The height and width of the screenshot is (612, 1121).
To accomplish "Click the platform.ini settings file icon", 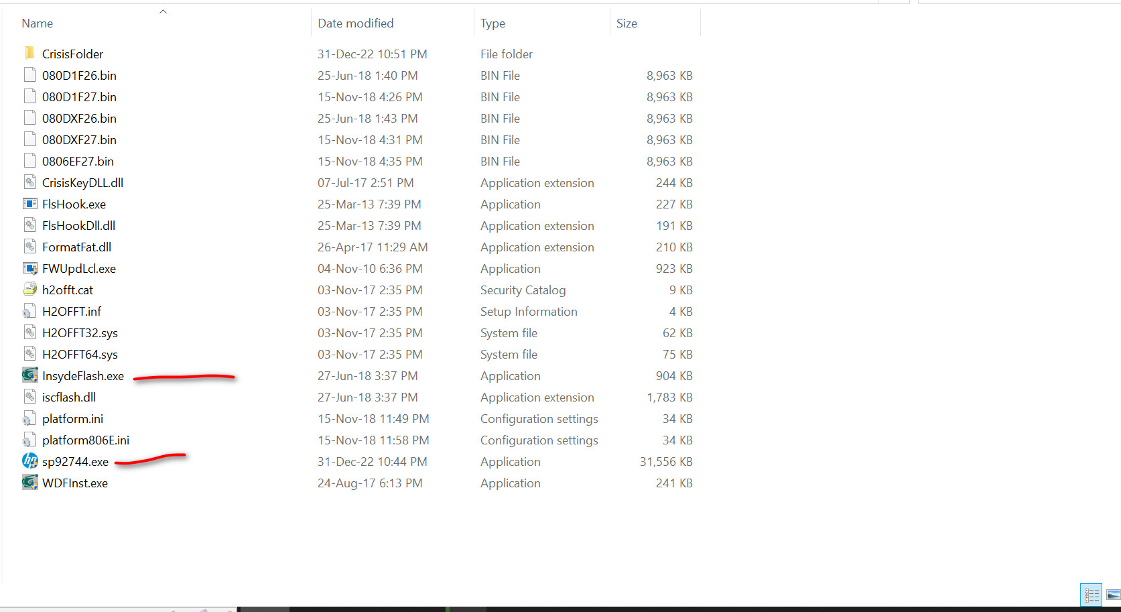I will 29,418.
